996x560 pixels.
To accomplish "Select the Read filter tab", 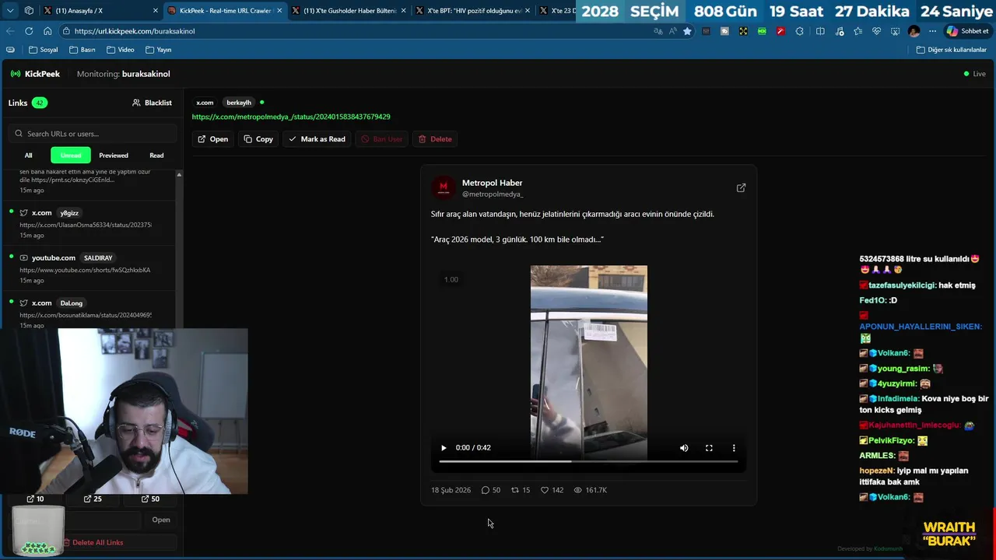I will [156, 156].
